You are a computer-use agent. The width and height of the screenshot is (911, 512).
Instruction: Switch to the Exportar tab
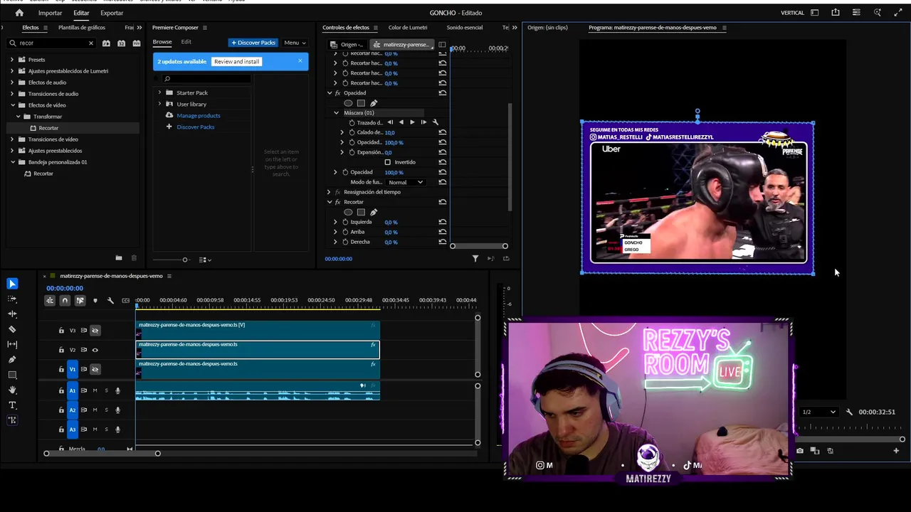pyautogui.click(x=112, y=13)
